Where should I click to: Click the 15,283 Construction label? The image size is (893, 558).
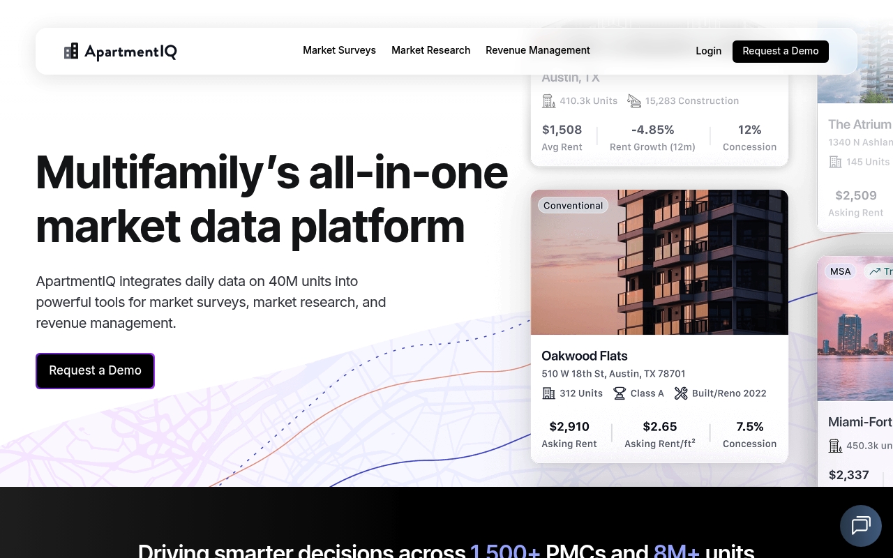[x=692, y=101]
